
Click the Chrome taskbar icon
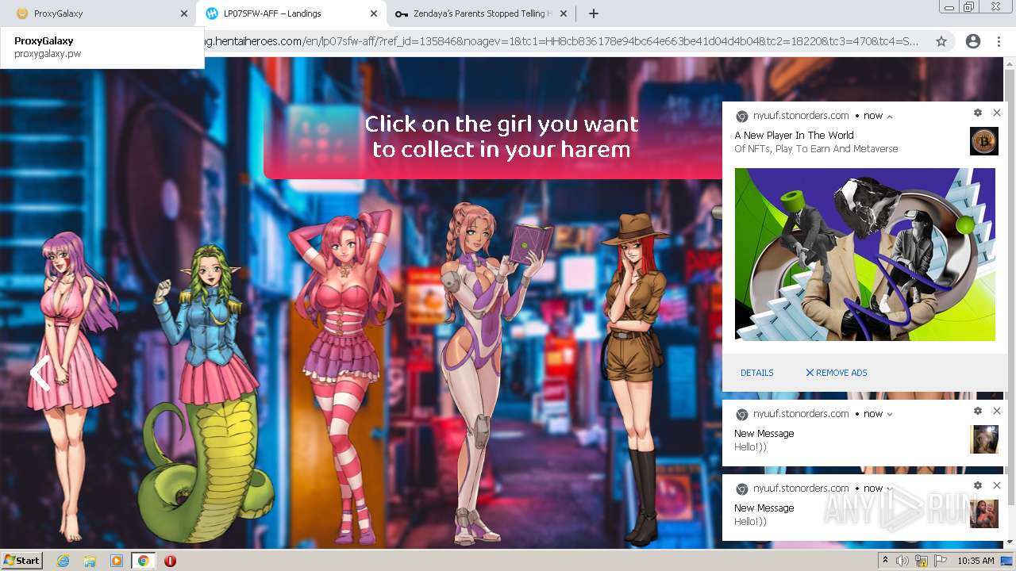pyautogui.click(x=144, y=561)
